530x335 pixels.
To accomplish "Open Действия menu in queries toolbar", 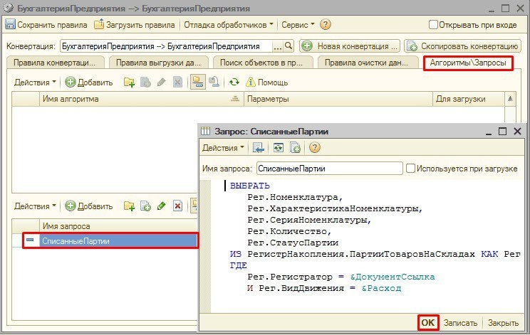I will (x=35, y=206).
